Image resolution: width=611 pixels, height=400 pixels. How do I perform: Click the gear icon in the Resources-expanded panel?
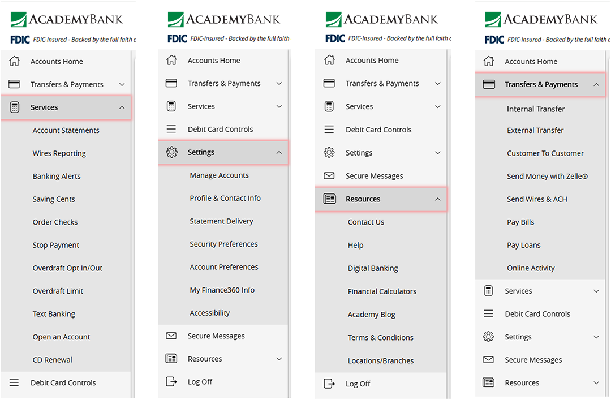329,152
